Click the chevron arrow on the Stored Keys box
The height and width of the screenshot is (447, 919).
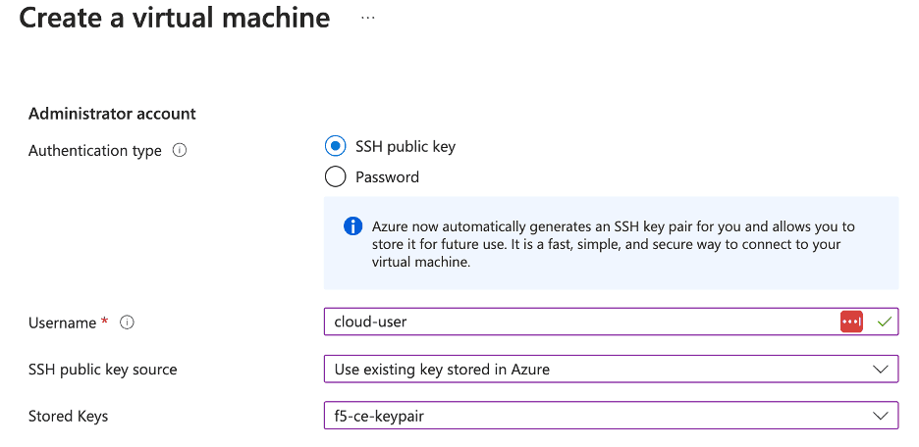pyautogui.click(x=879, y=417)
